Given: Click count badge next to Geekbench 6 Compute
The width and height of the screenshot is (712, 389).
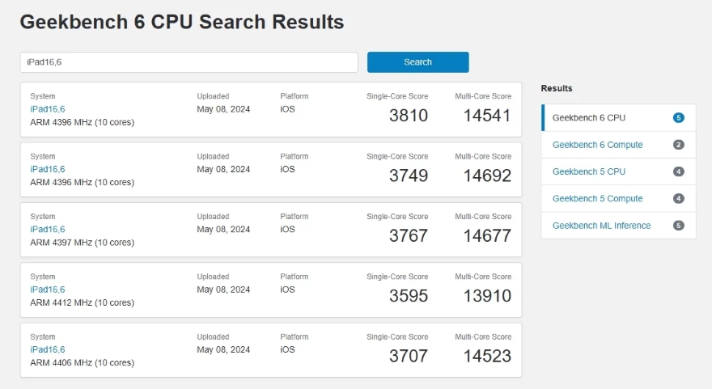Looking at the screenshot, I should pyautogui.click(x=678, y=145).
